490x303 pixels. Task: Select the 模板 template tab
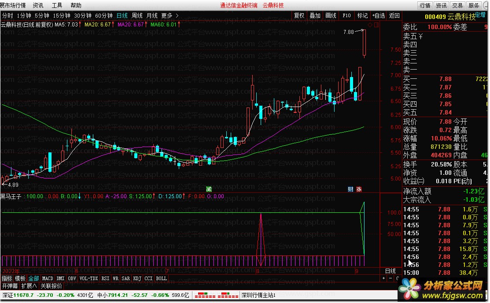pyautogui.click(x=20, y=278)
